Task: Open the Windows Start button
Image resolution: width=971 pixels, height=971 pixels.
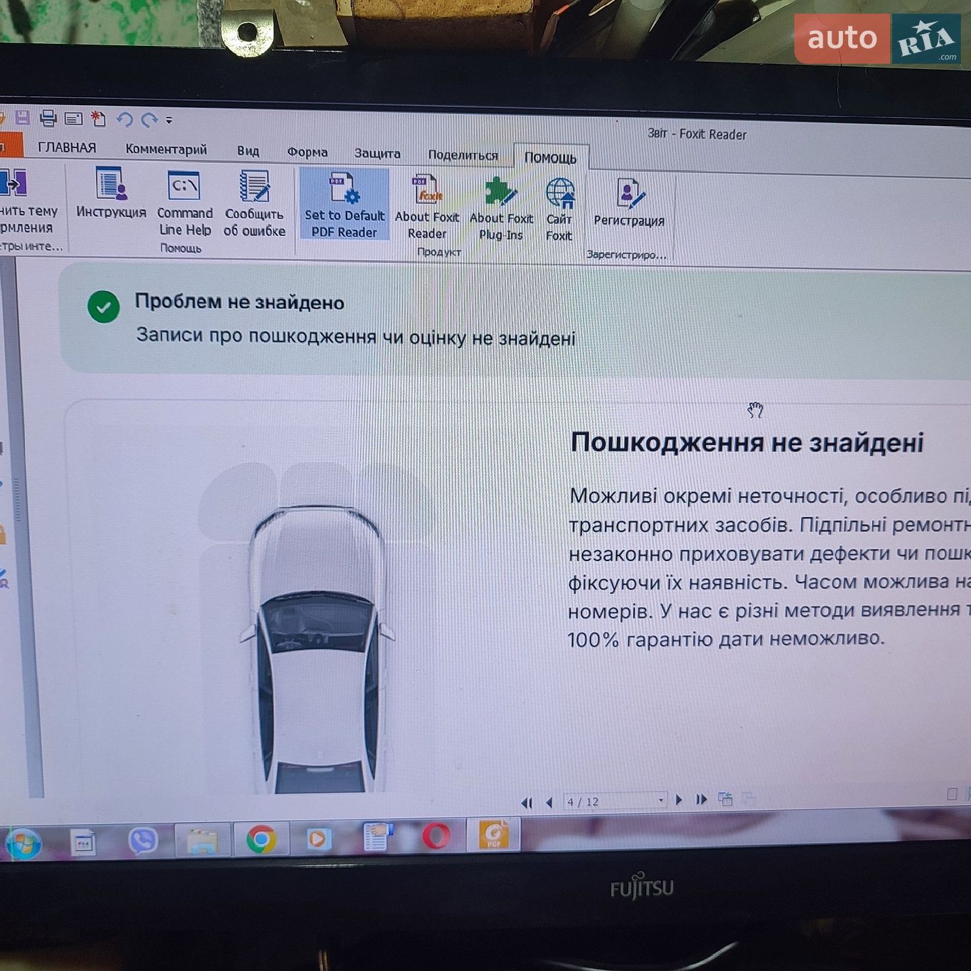Action: tap(24, 843)
